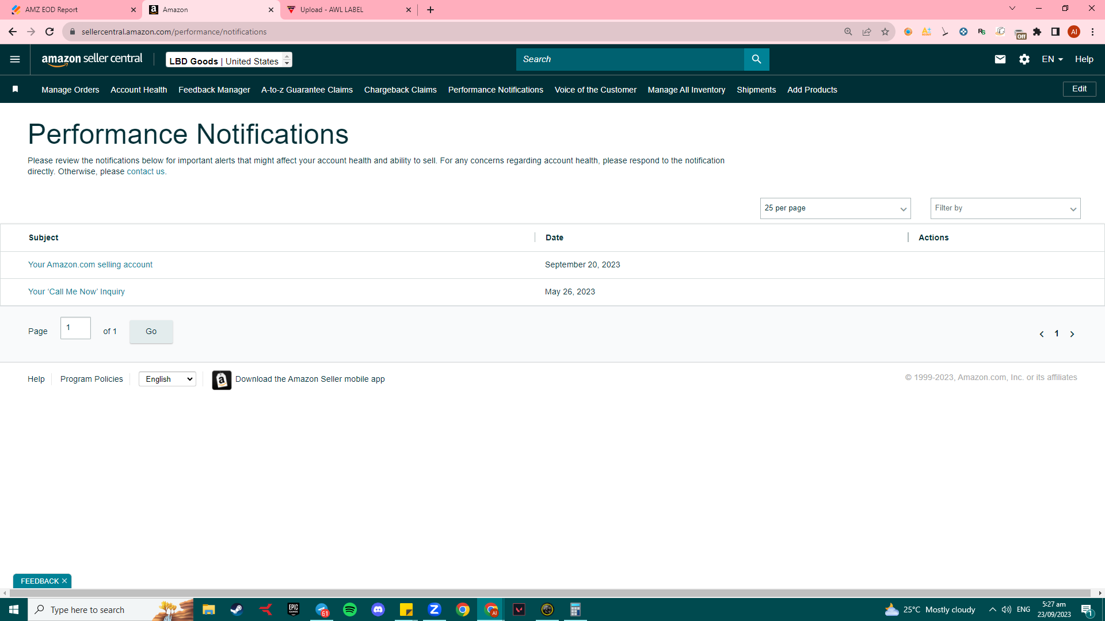Open the English footer language selector
The image size is (1105, 621).
coord(167,379)
